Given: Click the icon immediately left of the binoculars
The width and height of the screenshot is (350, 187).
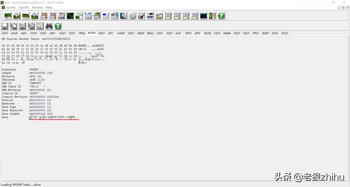Looking at the screenshot, I should [40, 26].
